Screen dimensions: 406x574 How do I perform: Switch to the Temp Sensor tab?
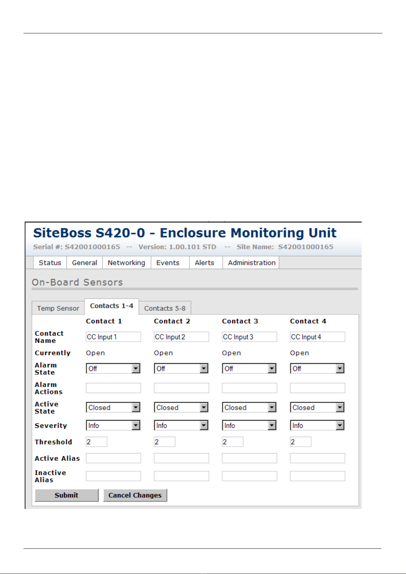pos(58,308)
